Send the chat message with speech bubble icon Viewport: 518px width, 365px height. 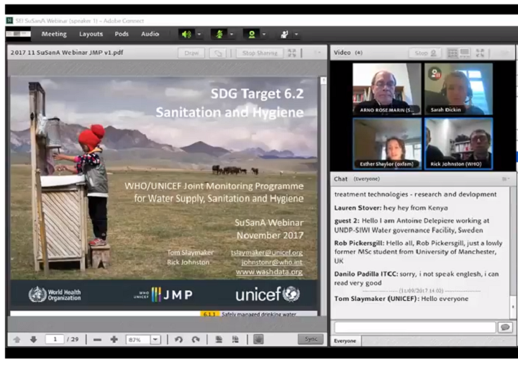[505, 327]
